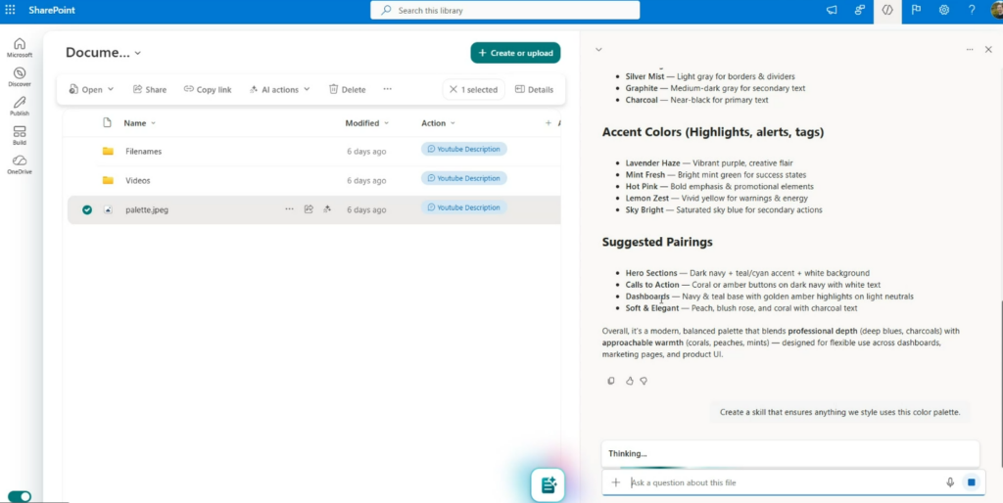Image resolution: width=1003 pixels, height=503 pixels.
Task: Open the app launcher waffle icon
Action: pos(11,10)
